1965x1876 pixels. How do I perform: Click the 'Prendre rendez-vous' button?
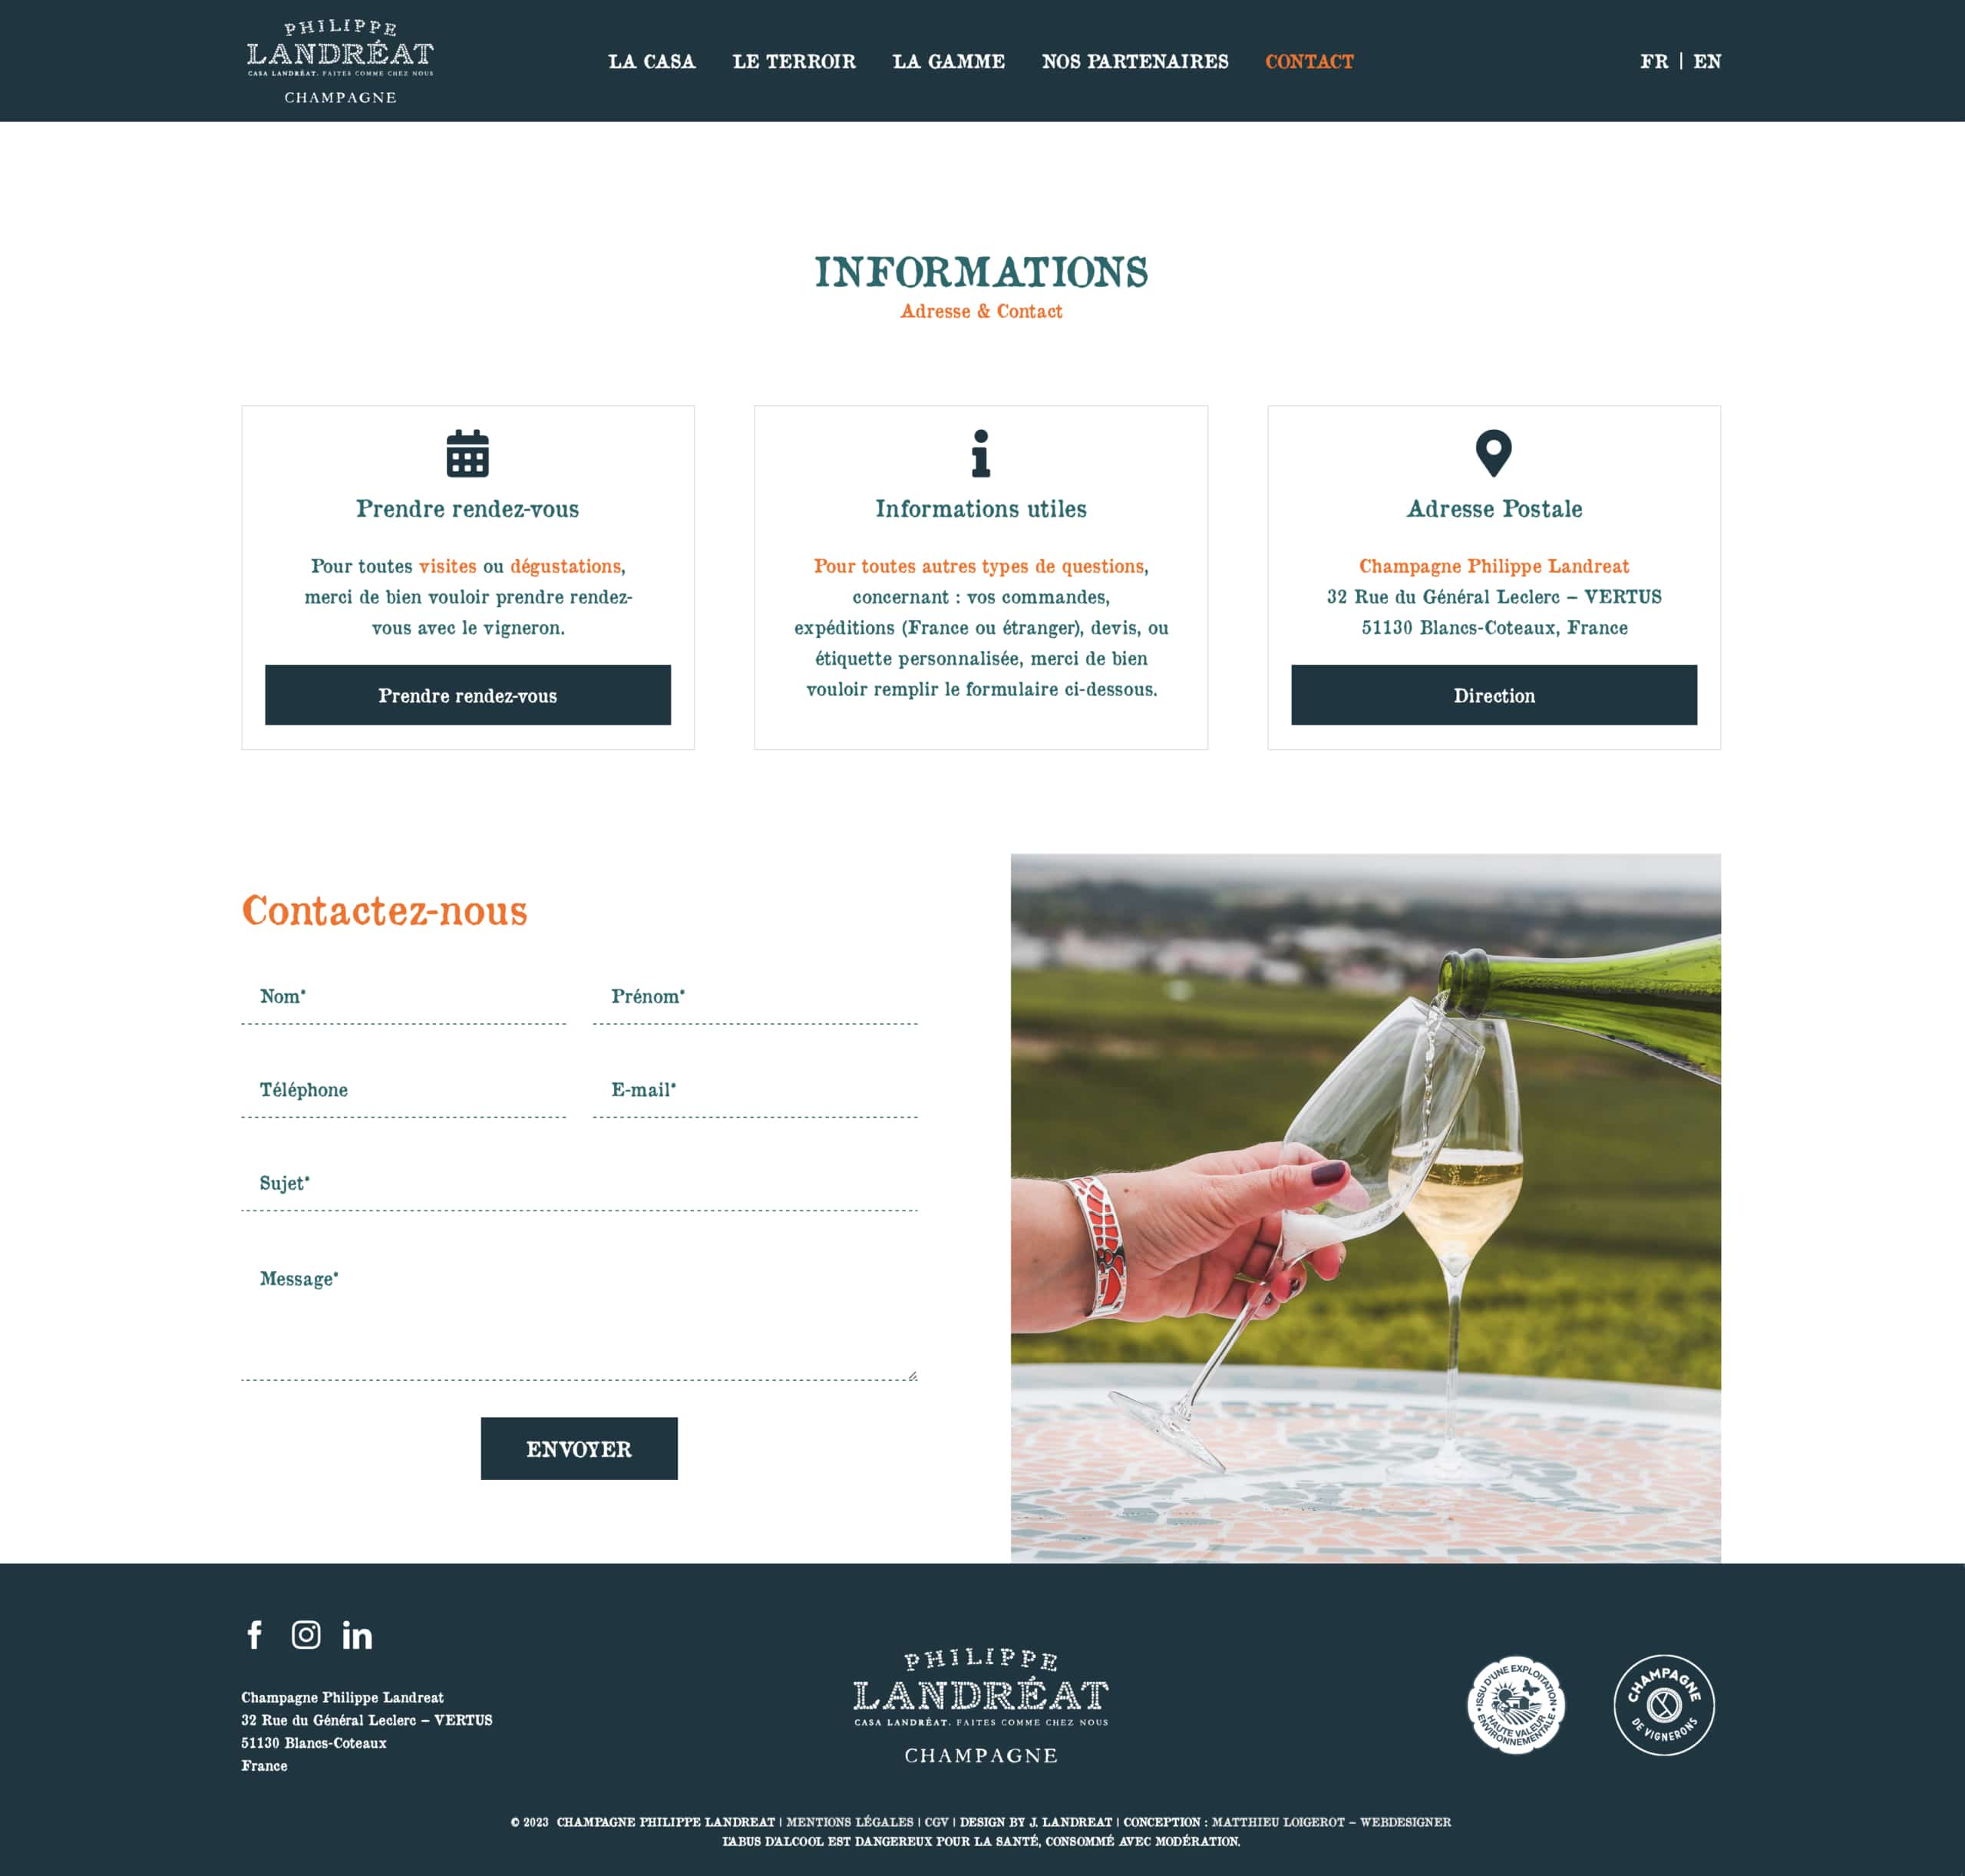tap(467, 695)
